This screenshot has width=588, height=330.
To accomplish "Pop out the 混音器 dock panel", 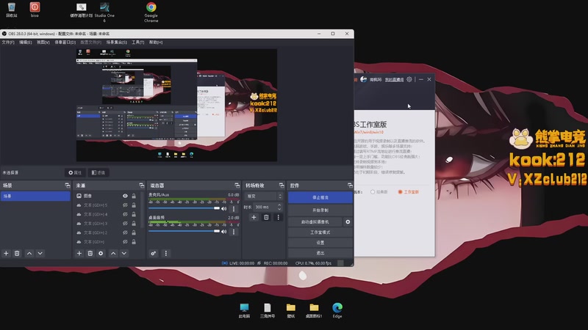I will point(237,186).
